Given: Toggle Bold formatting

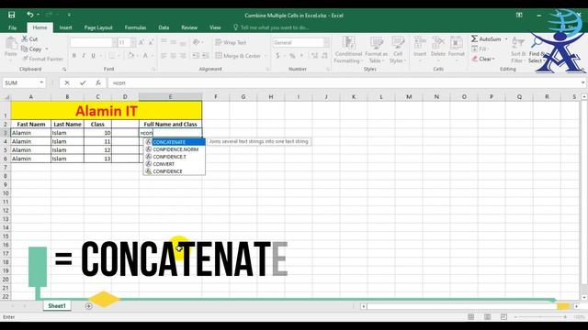Looking at the screenshot, I should click(74, 55).
